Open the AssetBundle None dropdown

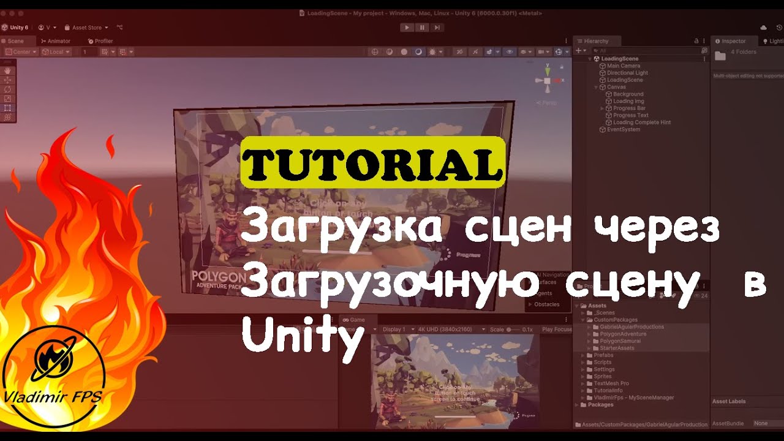coord(768,423)
